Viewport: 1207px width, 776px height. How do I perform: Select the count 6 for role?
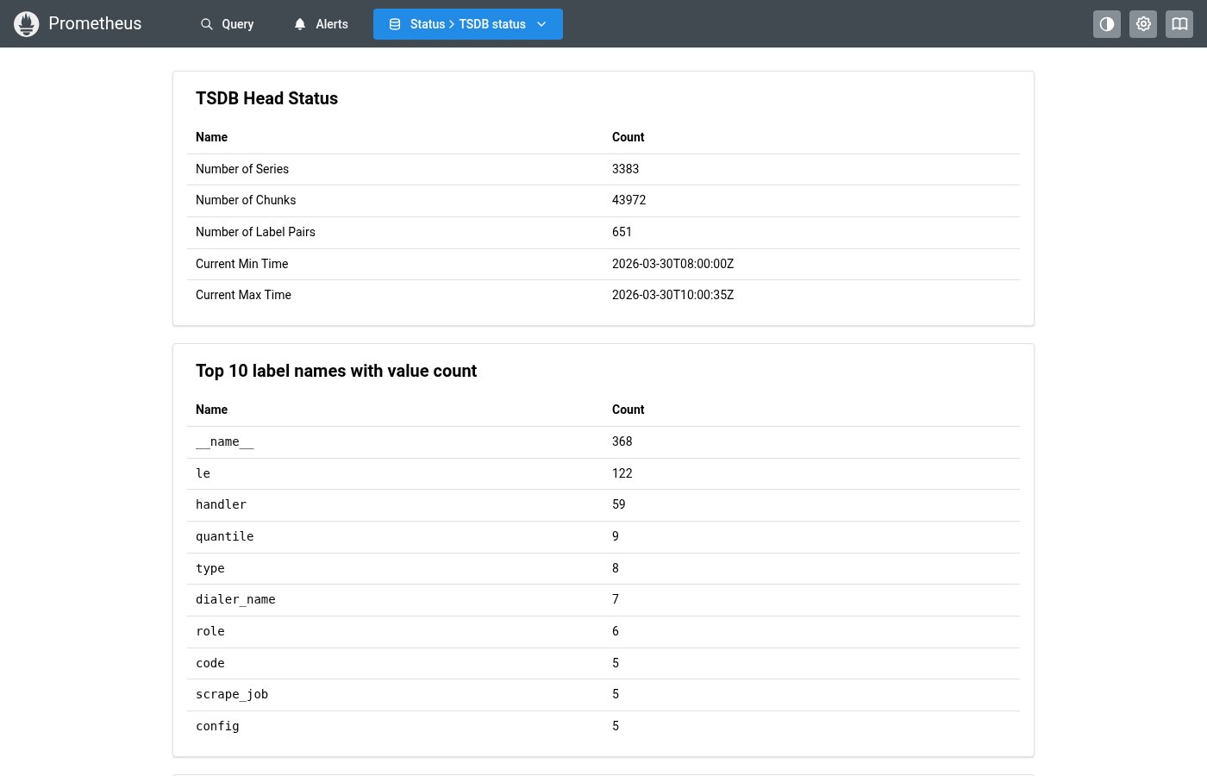point(616,631)
